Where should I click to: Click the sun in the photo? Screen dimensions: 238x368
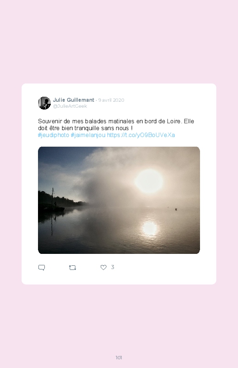pos(149,181)
